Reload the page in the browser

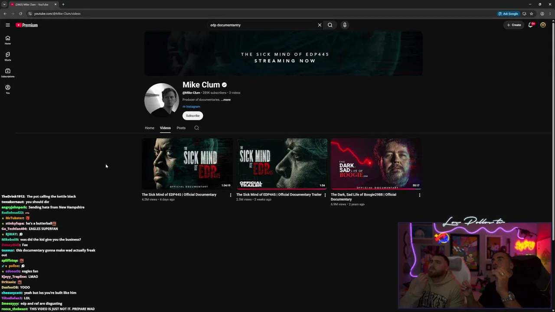[20, 13]
